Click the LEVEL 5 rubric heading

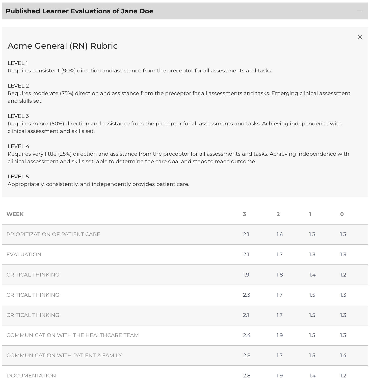[x=18, y=177]
